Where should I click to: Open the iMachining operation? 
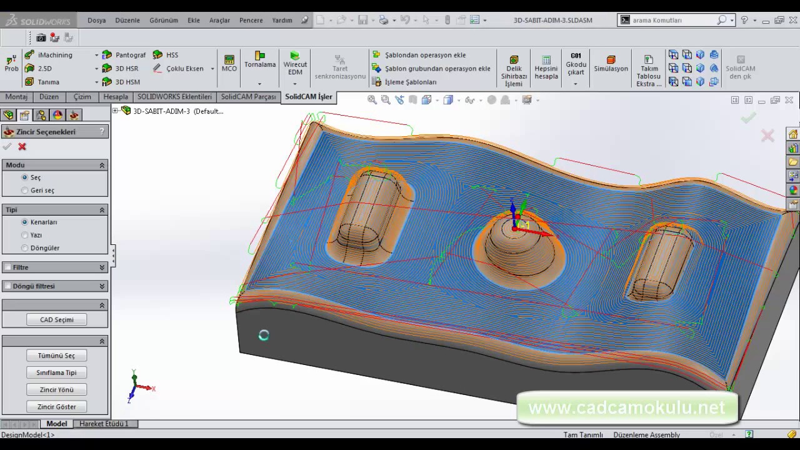(x=49, y=55)
